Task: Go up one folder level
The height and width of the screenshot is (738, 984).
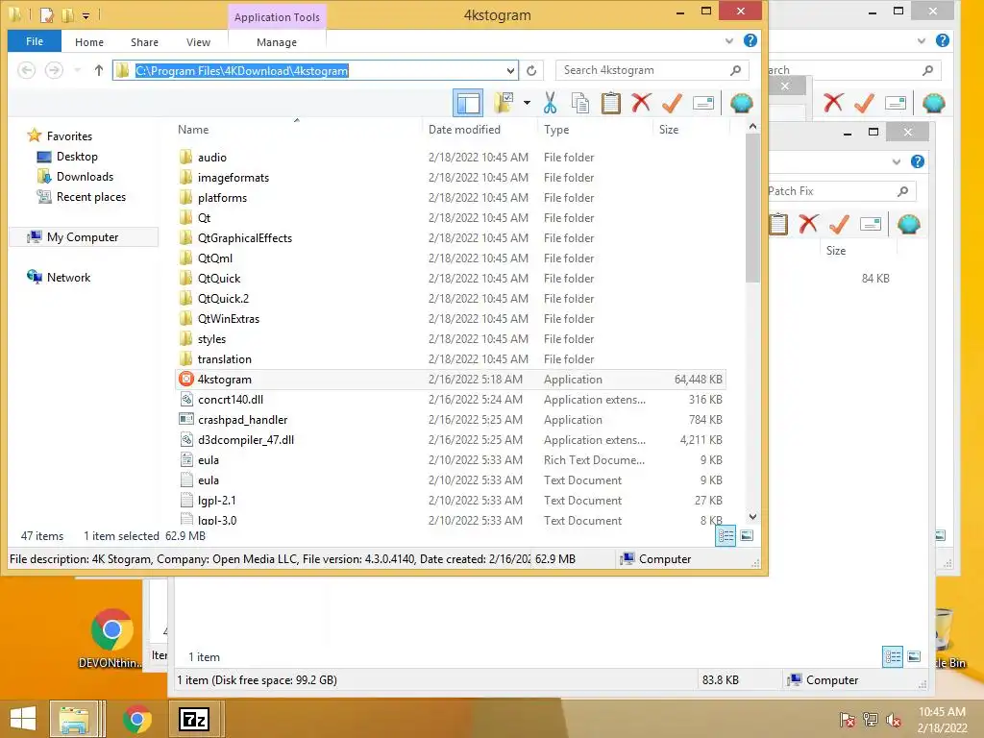Action: click(99, 70)
